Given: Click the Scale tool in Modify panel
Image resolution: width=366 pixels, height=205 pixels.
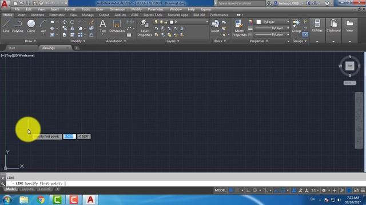Looking at the screenshot, I should coord(73,35).
